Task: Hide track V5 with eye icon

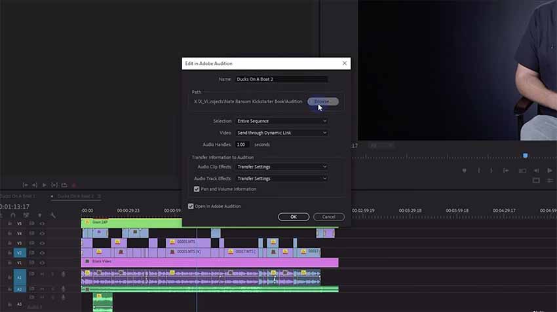Action: coord(42,223)
